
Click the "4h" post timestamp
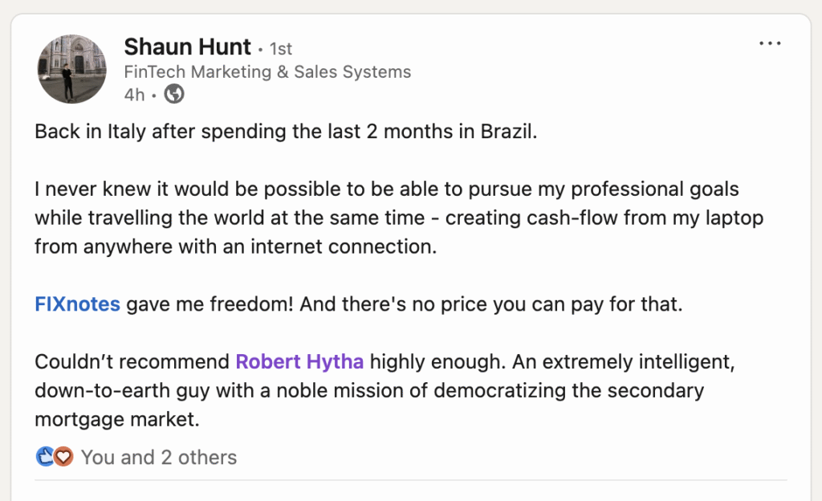pyautogui.click(x=135, y=95)
